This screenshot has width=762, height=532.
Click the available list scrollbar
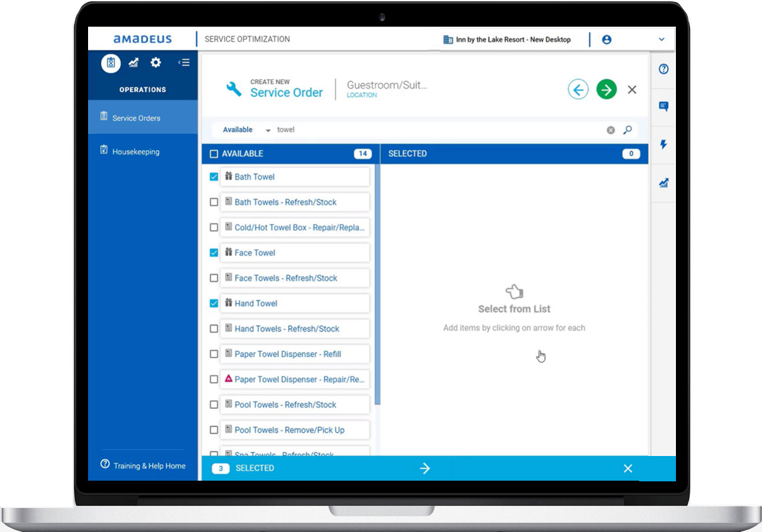pos(377,284)
